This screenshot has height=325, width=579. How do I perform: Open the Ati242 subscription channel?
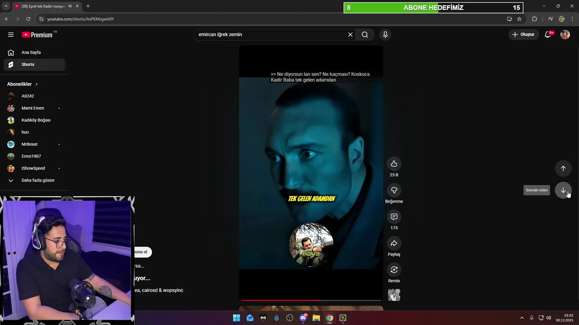click(x=34, y=96)
